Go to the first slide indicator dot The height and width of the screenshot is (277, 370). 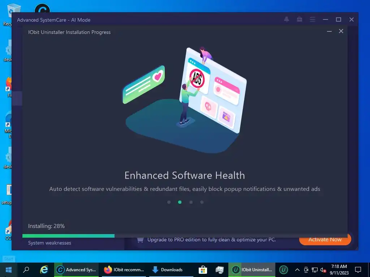click(x=169, y=202)
